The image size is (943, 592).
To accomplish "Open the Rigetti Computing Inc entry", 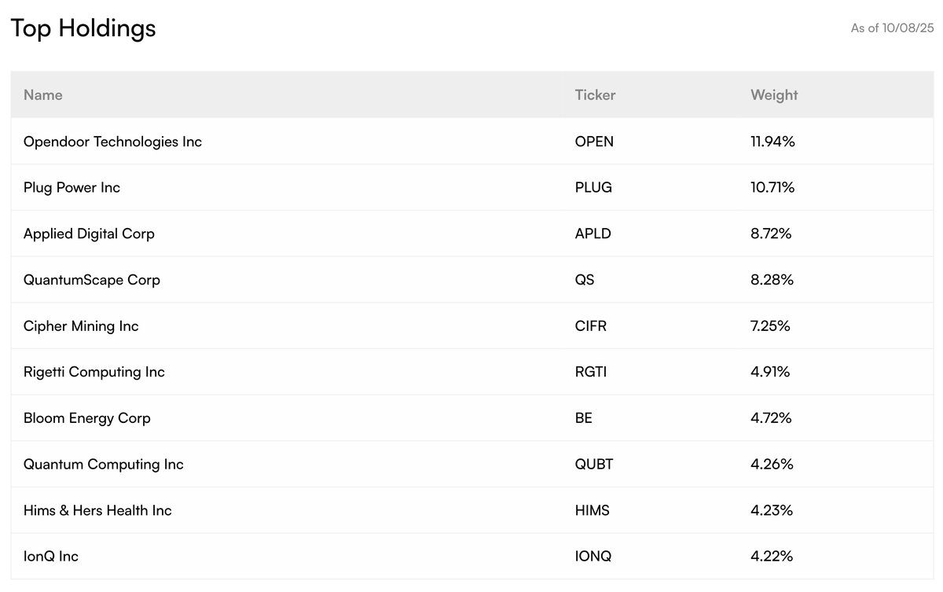I will (x=94, y=372).
